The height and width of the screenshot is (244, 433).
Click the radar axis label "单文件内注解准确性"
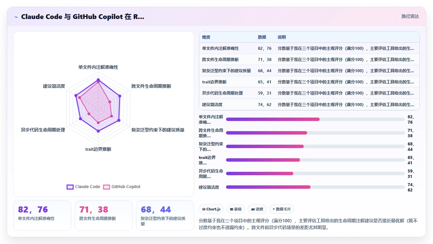pos(98,67)
